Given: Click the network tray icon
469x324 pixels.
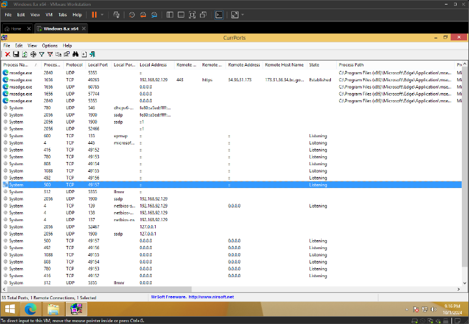Looking at the screenshot, I should [425, 310].
